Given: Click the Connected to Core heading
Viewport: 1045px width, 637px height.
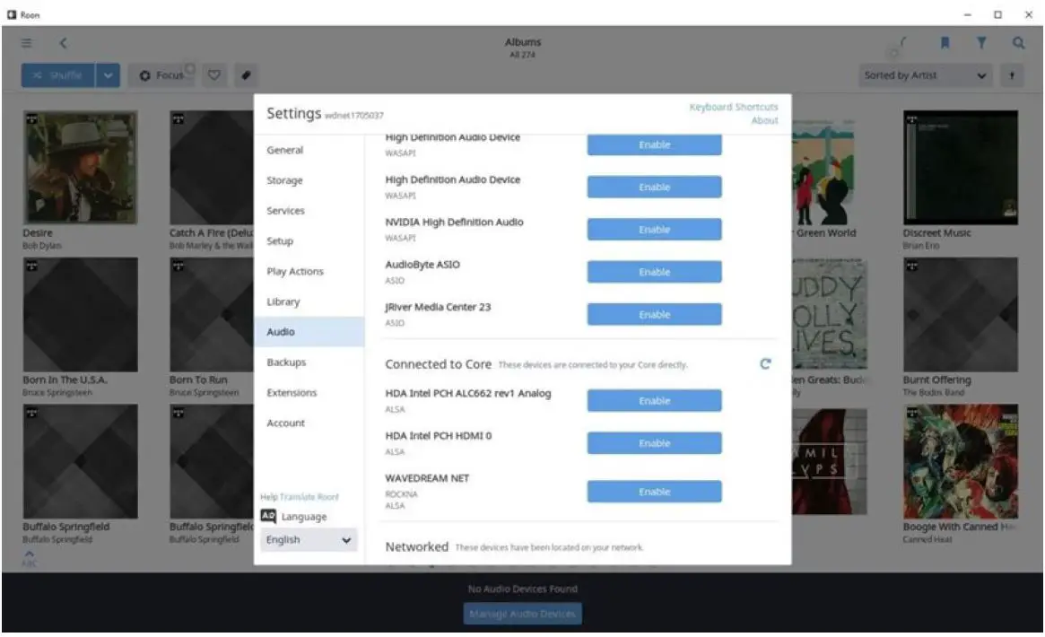Looking at the screenshot, I should coord(438,364).
